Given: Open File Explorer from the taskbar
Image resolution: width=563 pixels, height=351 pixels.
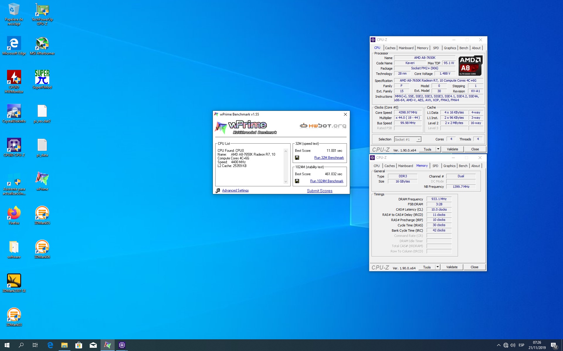Looking at the screenshot, I should tap(64, 345).
